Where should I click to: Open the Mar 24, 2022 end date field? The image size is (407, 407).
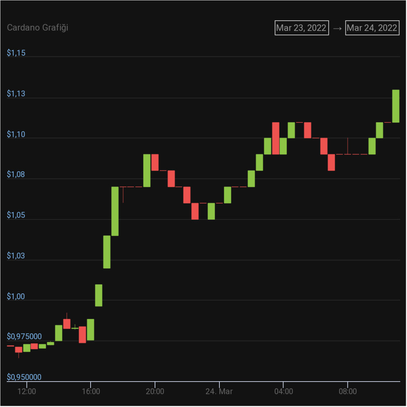click(x=372, y=28)
